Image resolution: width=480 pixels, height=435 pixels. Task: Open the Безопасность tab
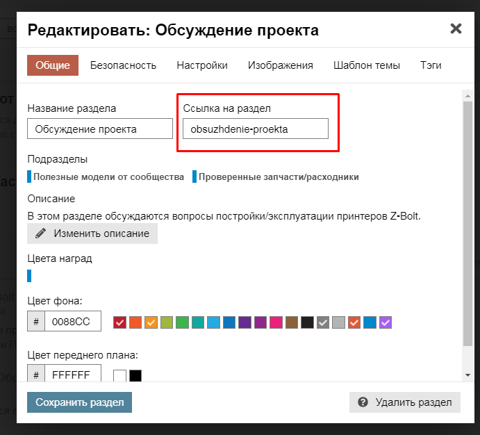123,65
